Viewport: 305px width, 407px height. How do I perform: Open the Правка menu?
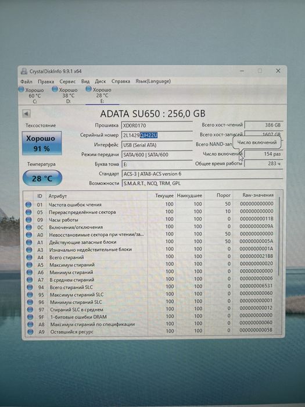click(46, 81)
